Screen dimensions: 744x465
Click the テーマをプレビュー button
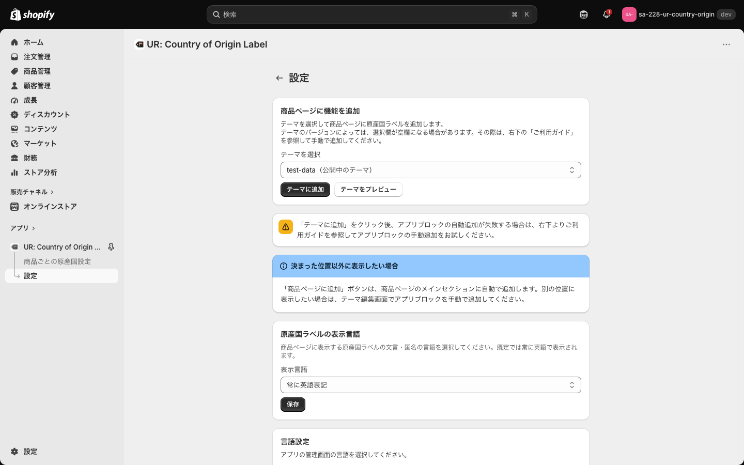point(368,190)
